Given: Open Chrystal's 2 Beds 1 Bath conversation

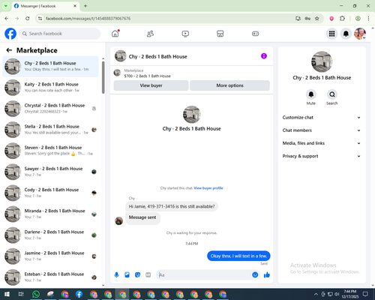Looking at the screenshot, I should point(50,109).
